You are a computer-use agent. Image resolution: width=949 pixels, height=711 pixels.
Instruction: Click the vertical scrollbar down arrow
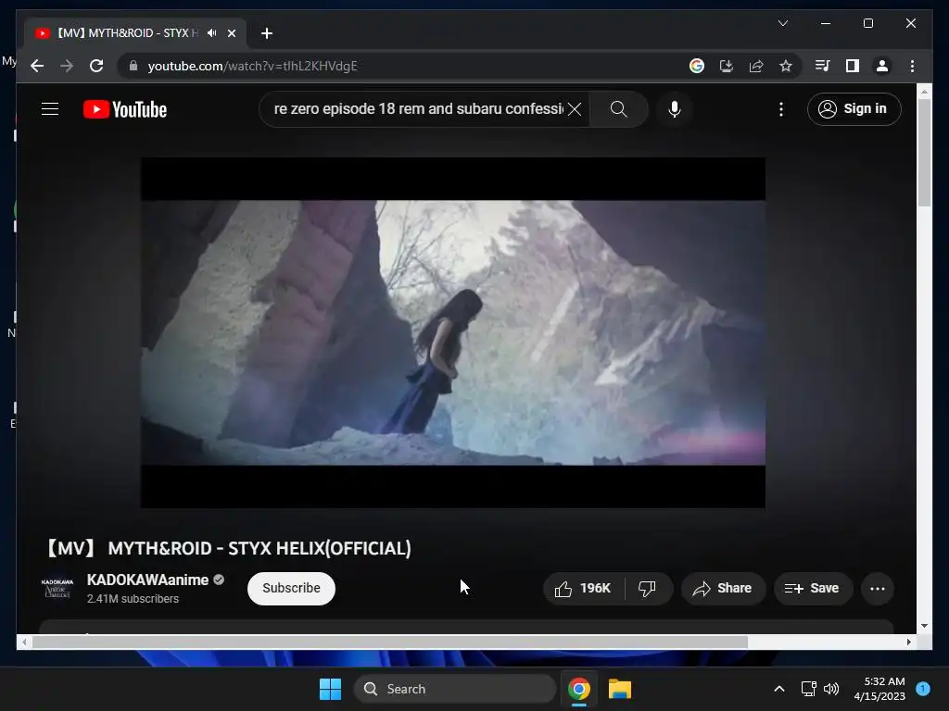pyautogui.click(x=924, y=626)
